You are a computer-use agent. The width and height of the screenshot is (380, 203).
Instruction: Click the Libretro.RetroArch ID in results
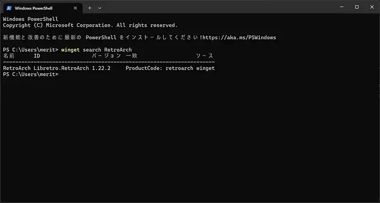coord(61,68)
